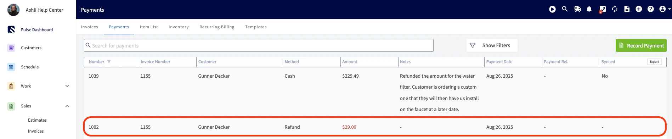Viewport: 672px width, 139px height.
Task: Click the Work clipboard sidebar icon
Action: (x=11, y=86)
